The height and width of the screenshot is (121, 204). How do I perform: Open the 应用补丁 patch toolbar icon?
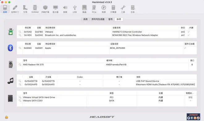pos(15,9)
